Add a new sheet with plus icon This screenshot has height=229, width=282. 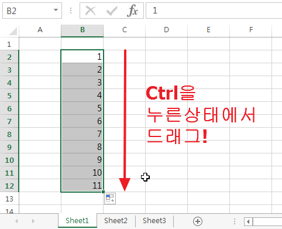(198, 221)
